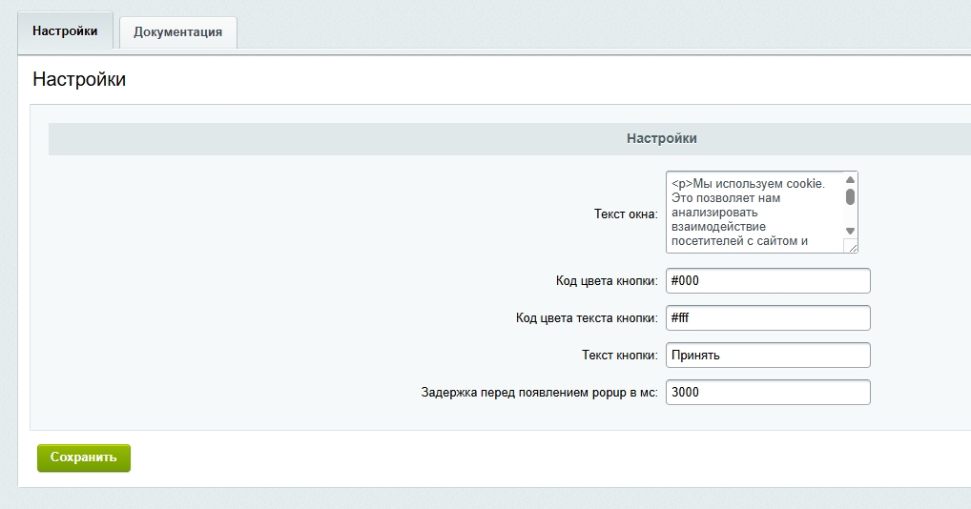
Task: Click the gray Настройки section header bar
Action: click(x=661, y=139)
